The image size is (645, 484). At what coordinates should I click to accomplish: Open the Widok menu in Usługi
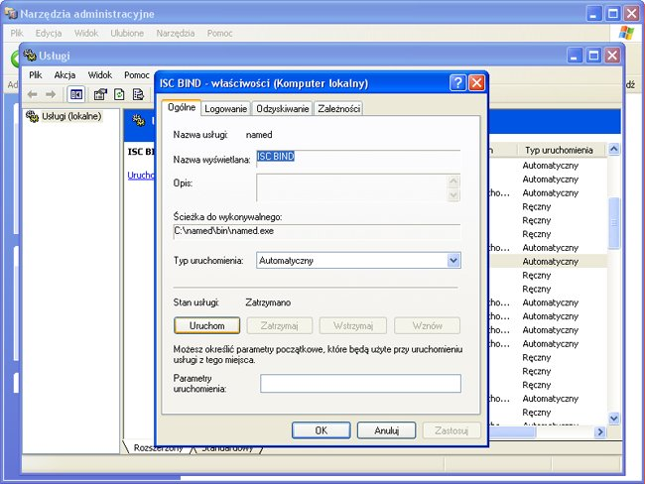[x=100, y=74]
